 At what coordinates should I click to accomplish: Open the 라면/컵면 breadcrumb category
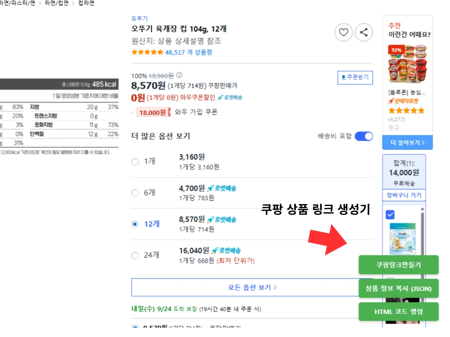click(57, 3)
